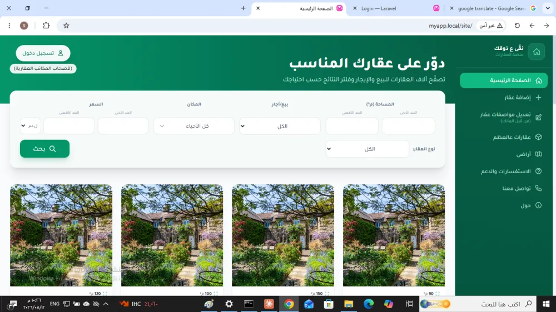
Task: Click the myapp.local/site/ address bar
Action: point(450,26)
